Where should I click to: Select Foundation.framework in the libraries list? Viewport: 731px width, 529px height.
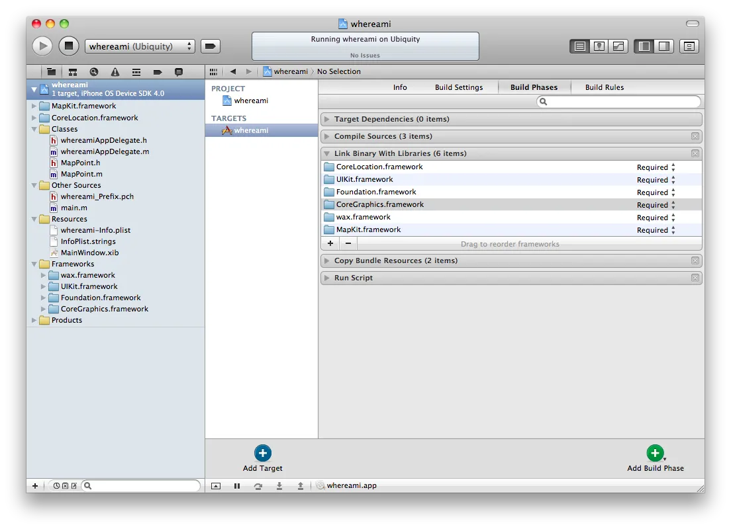[x=511, y=192]
